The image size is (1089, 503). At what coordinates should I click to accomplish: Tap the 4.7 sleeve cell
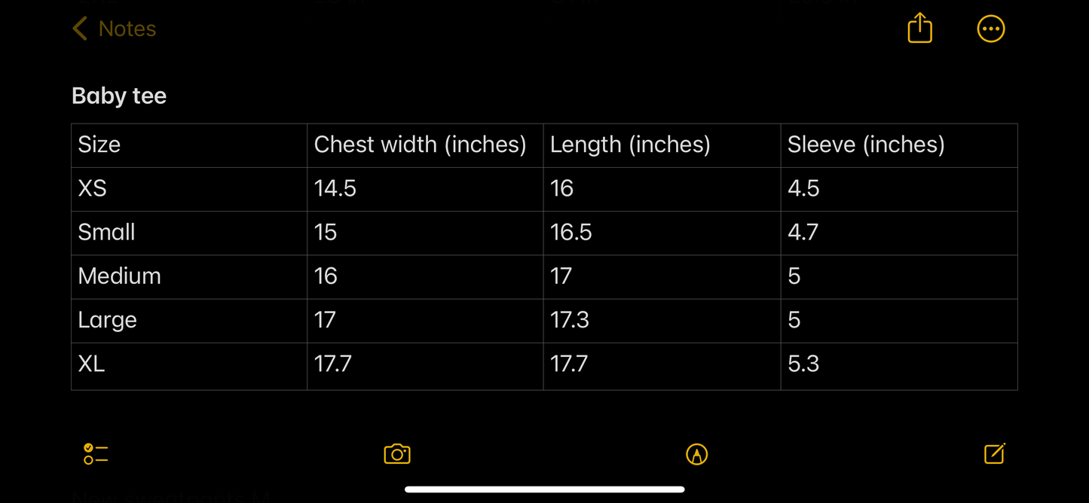pos(899,233)
